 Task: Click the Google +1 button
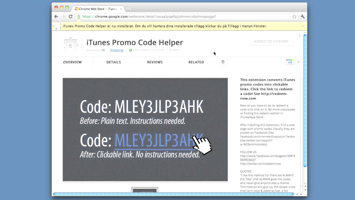(290, 62)
